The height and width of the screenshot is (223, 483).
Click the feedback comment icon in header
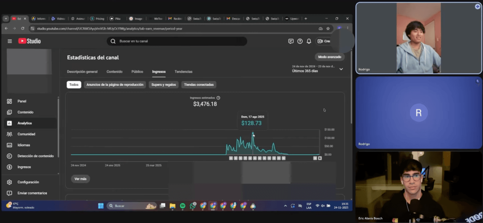[x=291, y=41]
